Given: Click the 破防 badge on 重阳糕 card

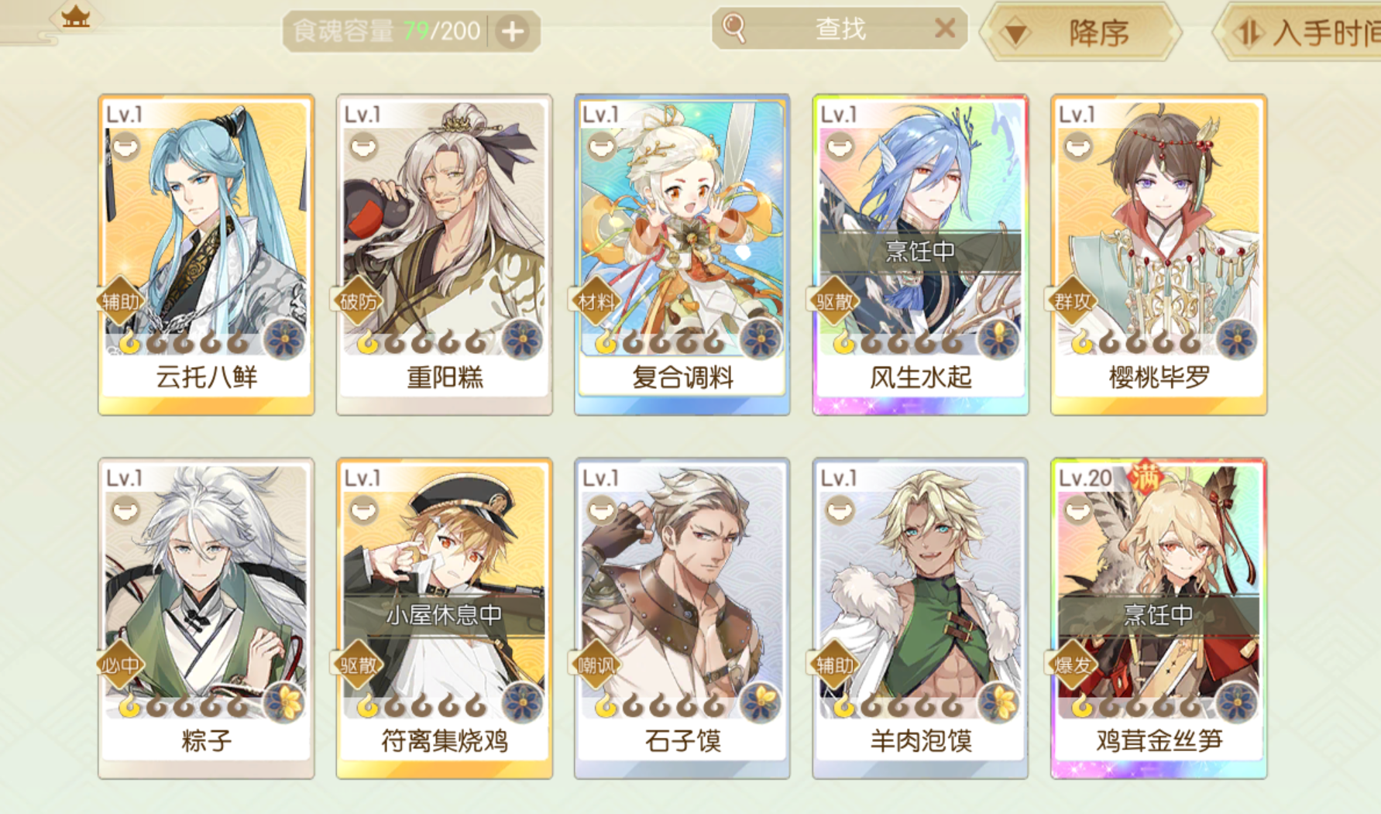Looking at the screenshot, I should pos(358,301).
